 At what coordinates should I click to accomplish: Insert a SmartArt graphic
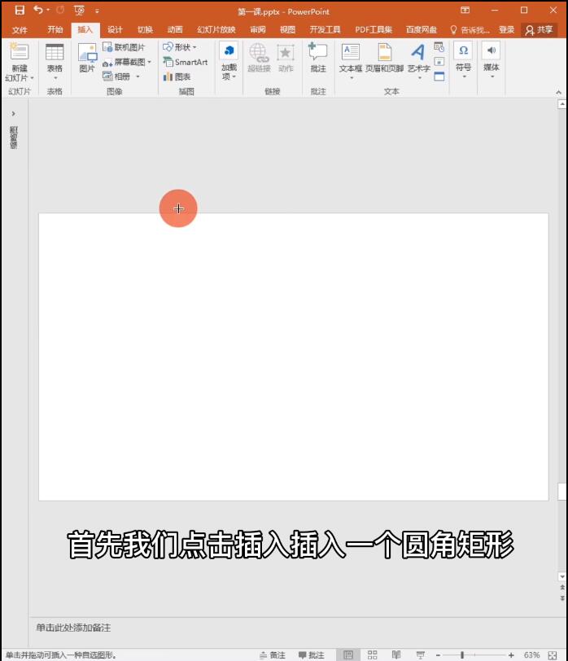coord(186,62)
